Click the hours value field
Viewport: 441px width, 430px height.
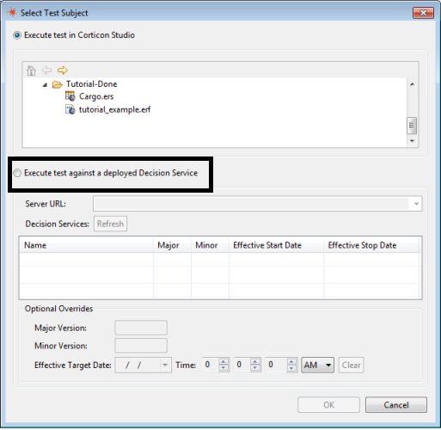coord(211,365)
